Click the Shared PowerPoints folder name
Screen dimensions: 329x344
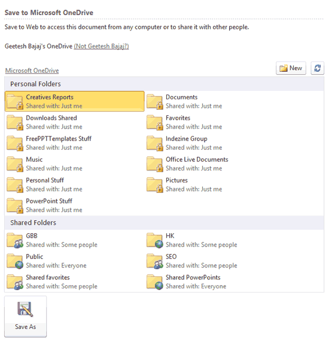tap(193, 278)
